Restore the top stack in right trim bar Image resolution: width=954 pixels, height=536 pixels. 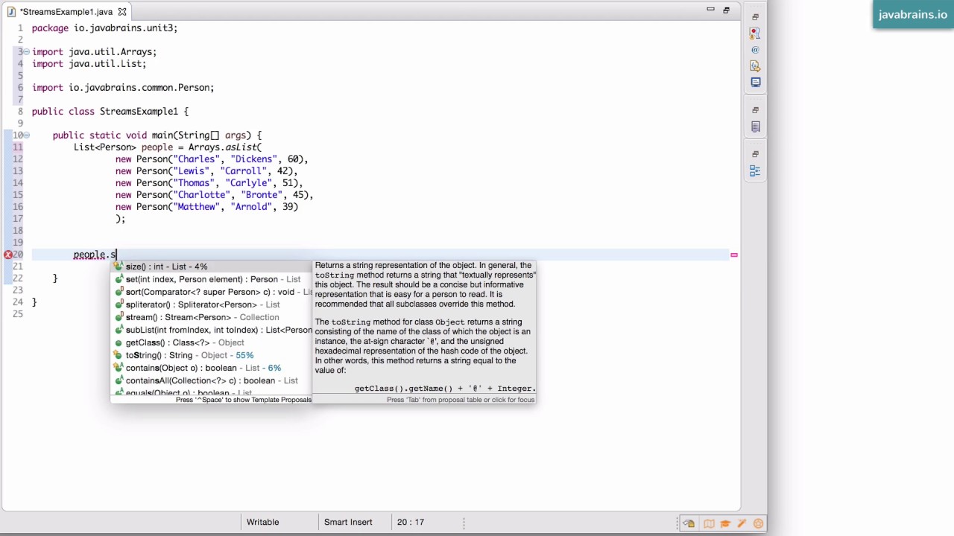click(755, 17)
